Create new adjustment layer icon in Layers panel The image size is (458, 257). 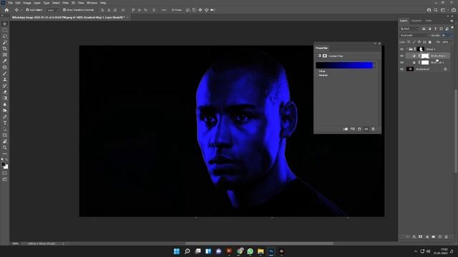pyautogui.click(x=427, y=237)
